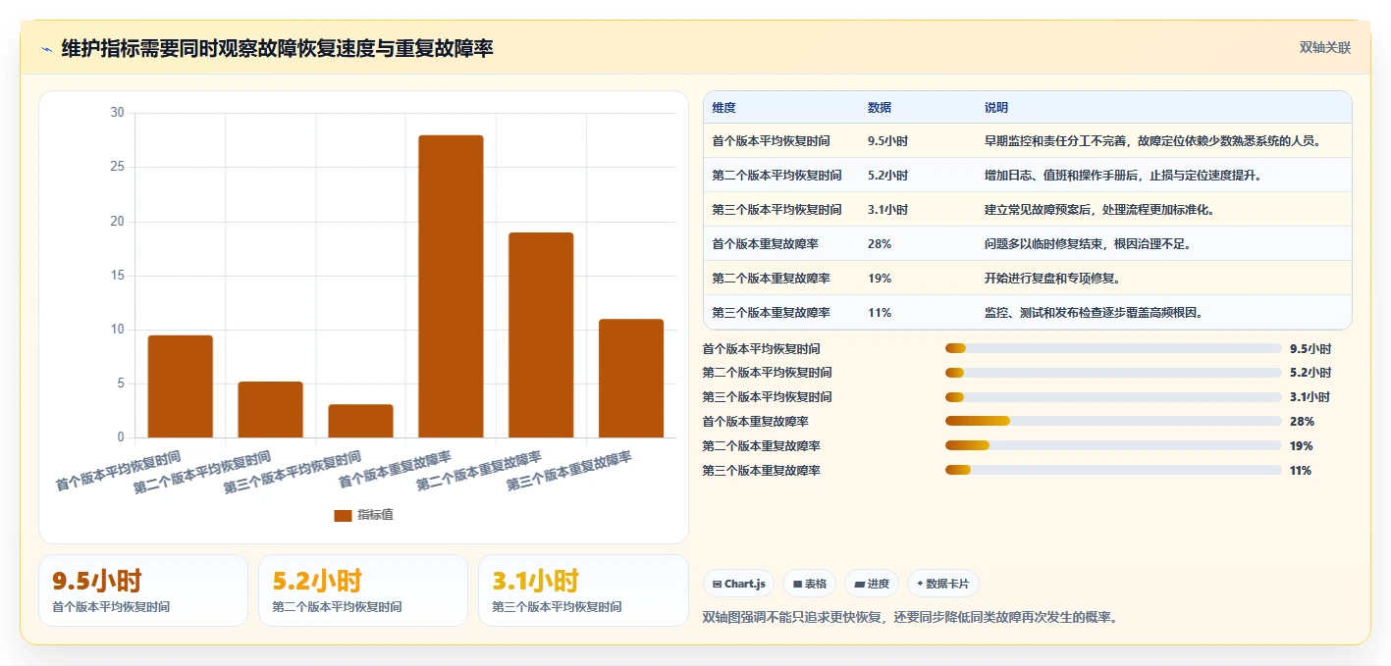The height and width of the screenshot is (666, 1391).
Task: Click table cell 第二个版本平均恢复时间
Action: pyautogui.click(x=777, y=176)
